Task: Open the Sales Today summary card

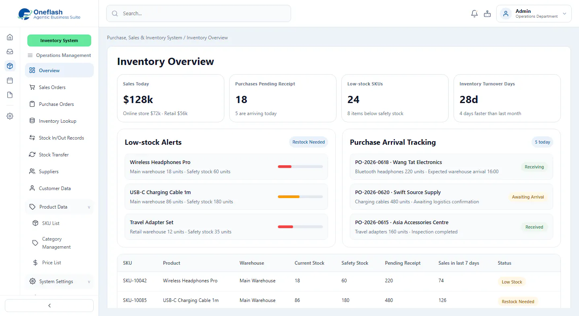Action: (x=170, y=98)
